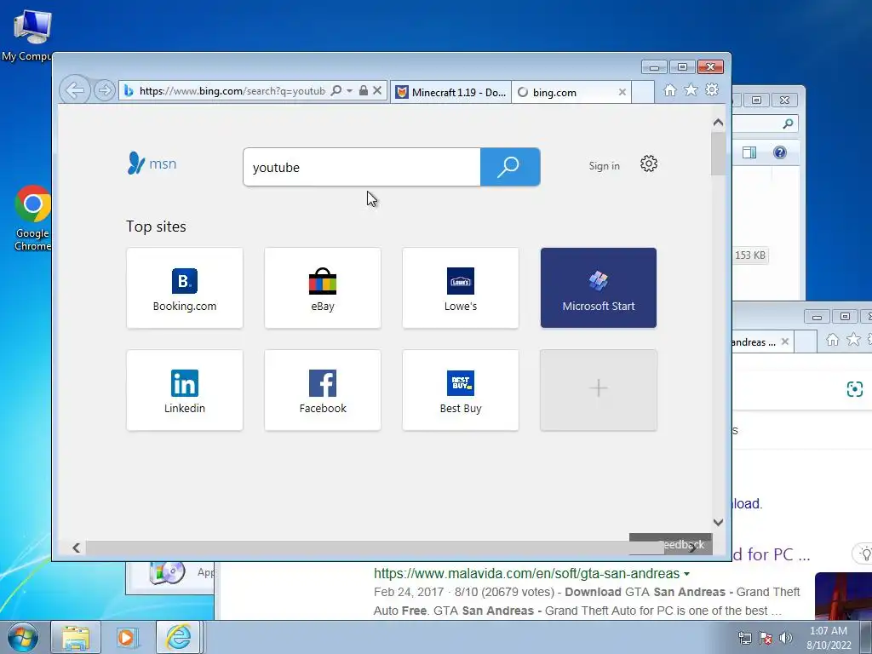This screenshot has height=654, width=872.
Task: Click the Favorites star in the background browser
Action: pyautogui.click(x=853, y=339)
